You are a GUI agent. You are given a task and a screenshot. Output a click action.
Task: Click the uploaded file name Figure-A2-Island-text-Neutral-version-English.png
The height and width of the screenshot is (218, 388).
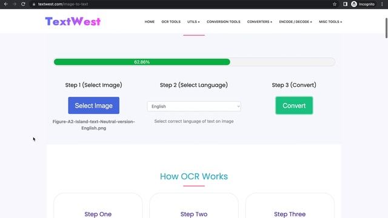pos(93,125)
